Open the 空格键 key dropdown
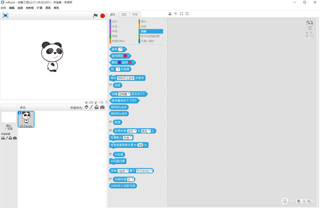 click(x=124, y=94)
